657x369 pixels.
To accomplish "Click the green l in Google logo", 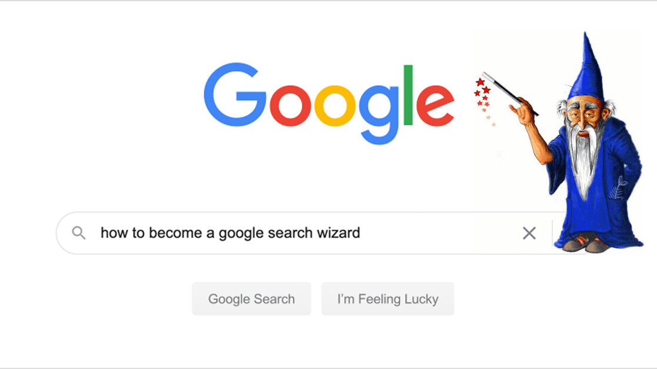I will (408, 95).
